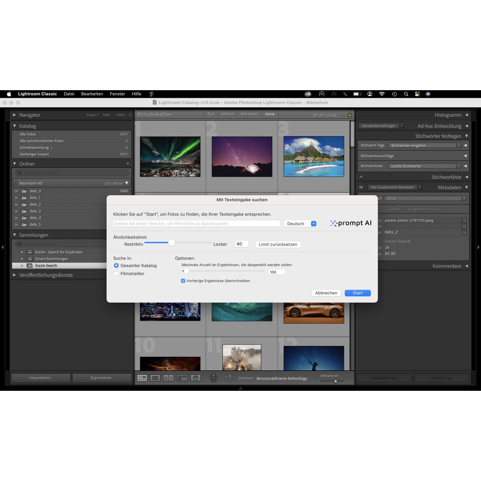Image resolution: width=481 pixels, height=481 pixels.
Task: Expand the Kommentare panel
Action: coord(467,266)
